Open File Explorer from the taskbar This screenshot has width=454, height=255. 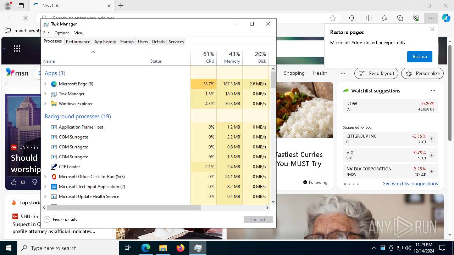(163, 248)
